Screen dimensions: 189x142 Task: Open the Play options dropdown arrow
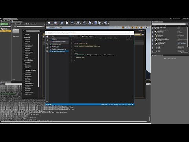103,24
